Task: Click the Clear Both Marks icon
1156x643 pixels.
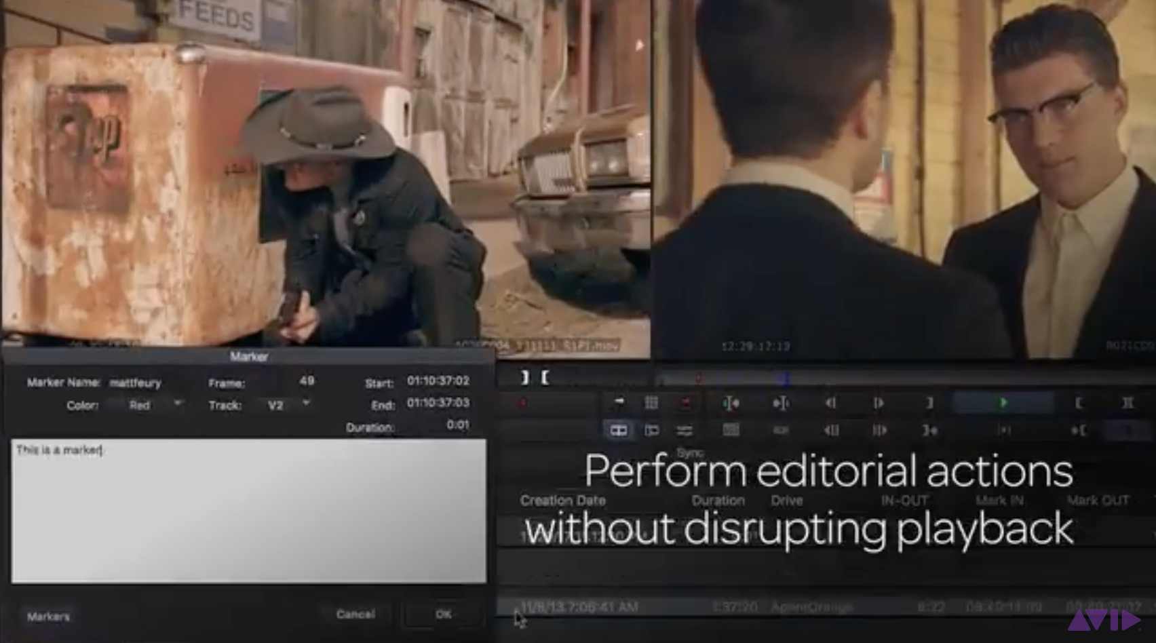Action: click(x=1128, y=404)
